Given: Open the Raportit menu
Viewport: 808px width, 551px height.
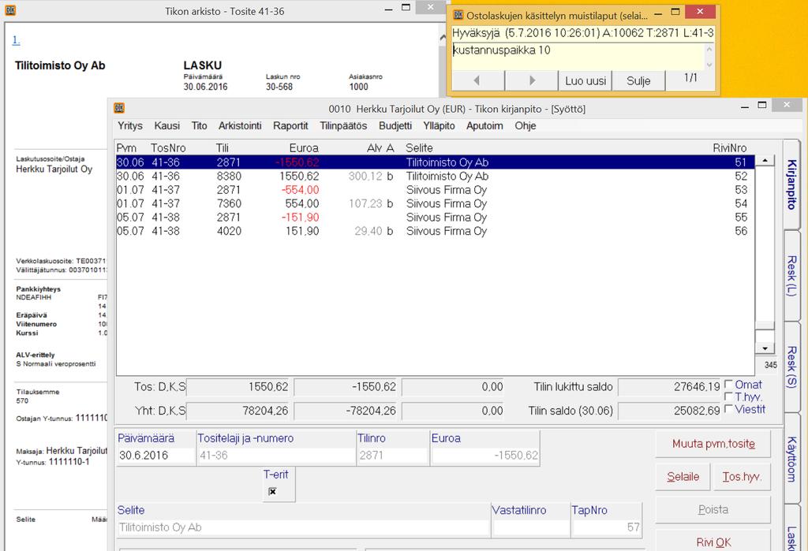Looking at the screenshot, I should coord(290,125).
